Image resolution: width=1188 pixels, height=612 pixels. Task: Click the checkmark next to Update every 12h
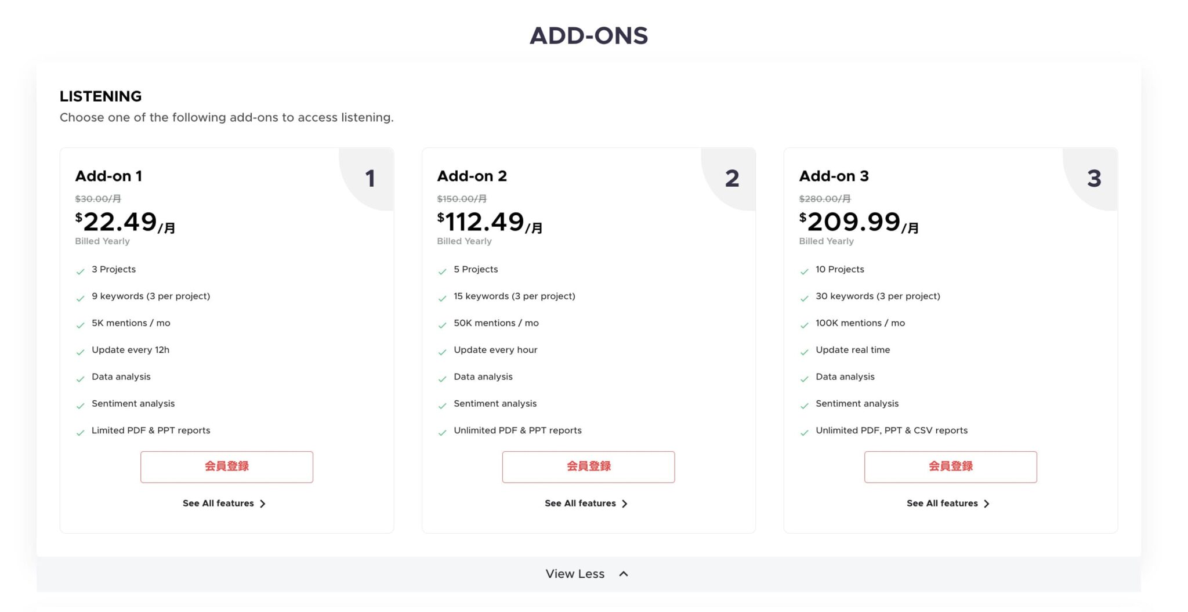pos(79,351)
